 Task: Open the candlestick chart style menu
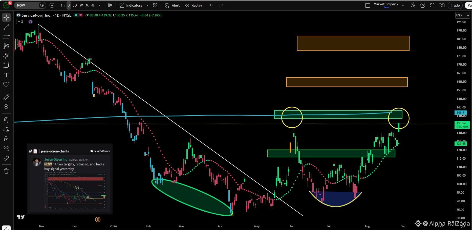pyautogui.click(x=110, y=5)
